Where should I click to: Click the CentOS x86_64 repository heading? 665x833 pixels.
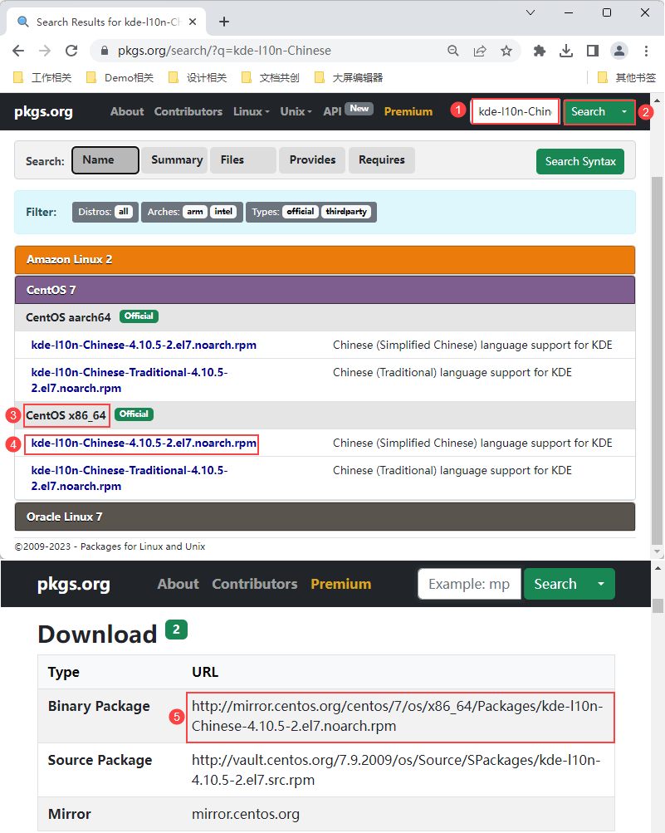point(66,415)
